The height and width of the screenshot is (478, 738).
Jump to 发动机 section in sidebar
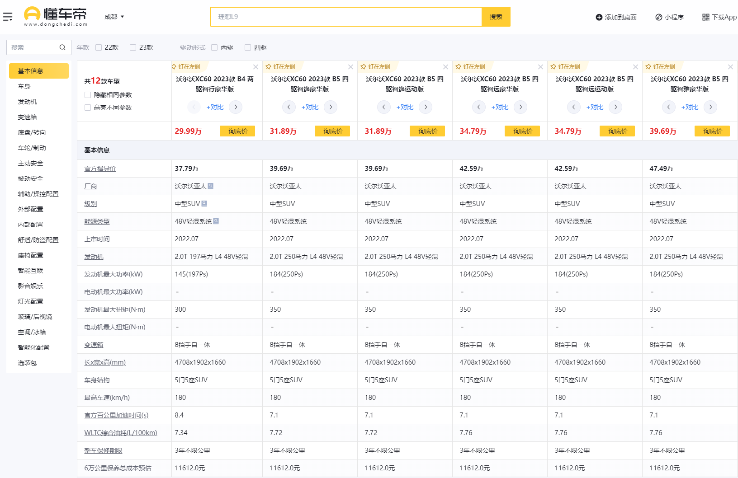tap(28, 102)
